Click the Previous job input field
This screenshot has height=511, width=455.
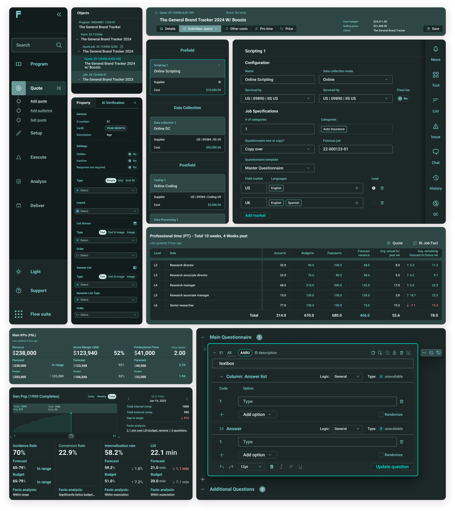[356, 149]
